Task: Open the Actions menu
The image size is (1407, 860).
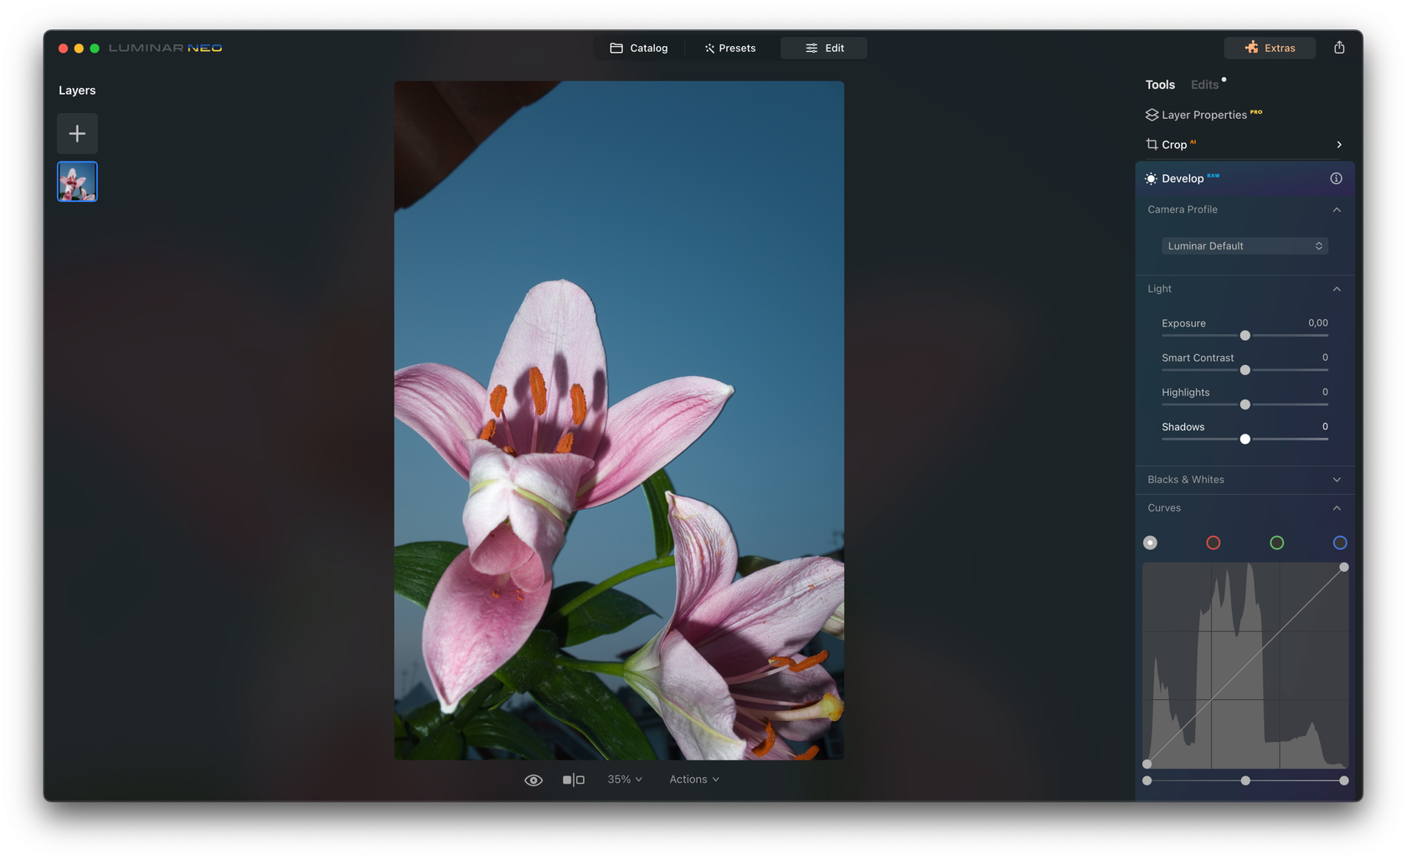Action: (x=693, y=779)
